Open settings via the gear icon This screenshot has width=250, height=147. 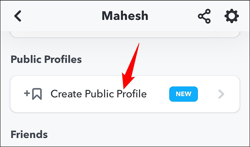[232, 16]
